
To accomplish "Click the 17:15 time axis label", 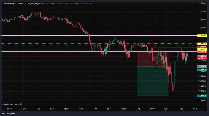I will click(166, 109).
